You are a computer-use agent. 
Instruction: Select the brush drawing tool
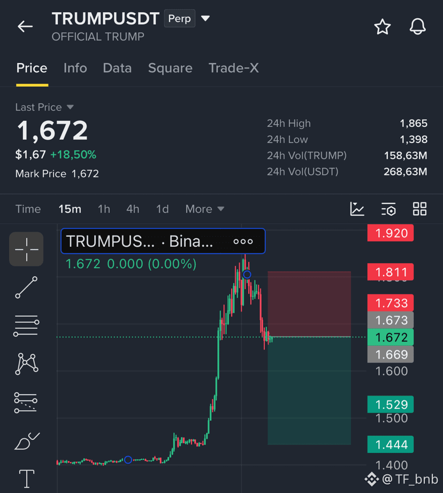pyautogui.click(x=27, y=441)
